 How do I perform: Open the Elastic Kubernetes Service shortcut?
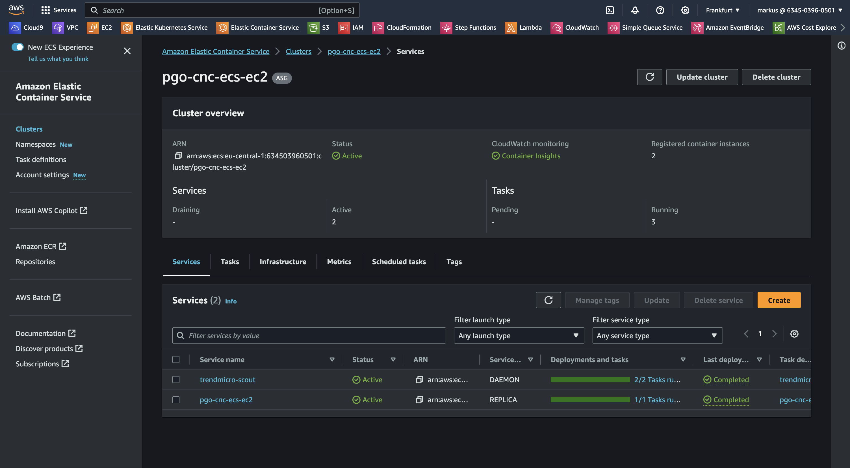pos(164,27)
